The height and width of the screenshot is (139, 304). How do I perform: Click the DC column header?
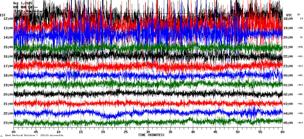click(x=299, y=14)
